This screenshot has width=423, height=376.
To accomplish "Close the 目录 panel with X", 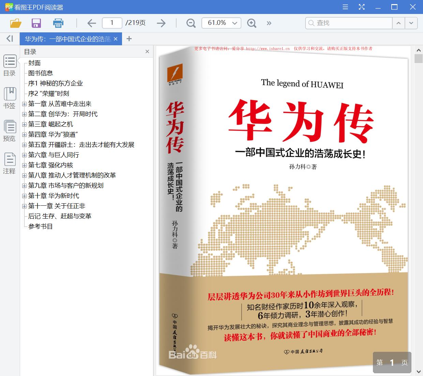I will [x=147, y=51].
